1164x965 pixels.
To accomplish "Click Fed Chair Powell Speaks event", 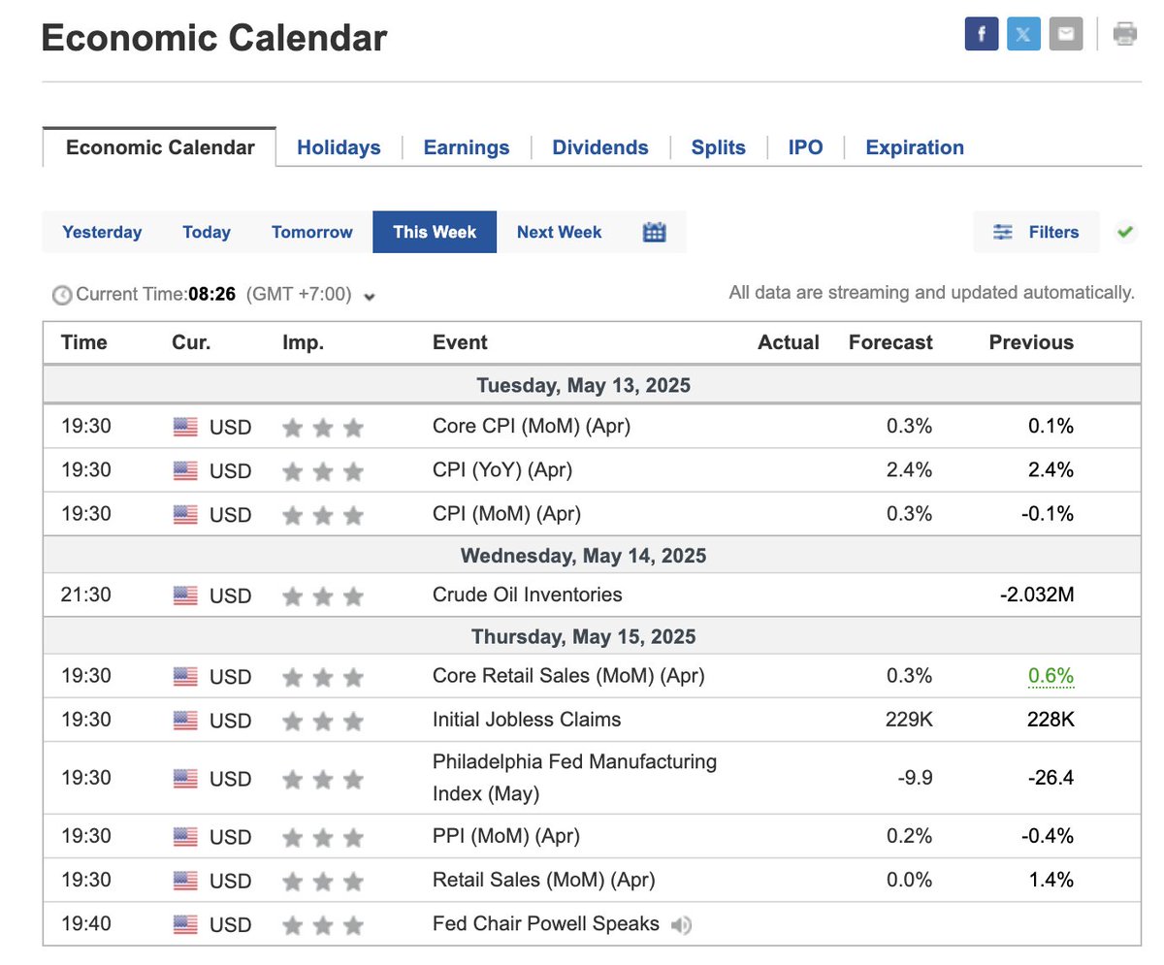I will click(x=546, y=924).
